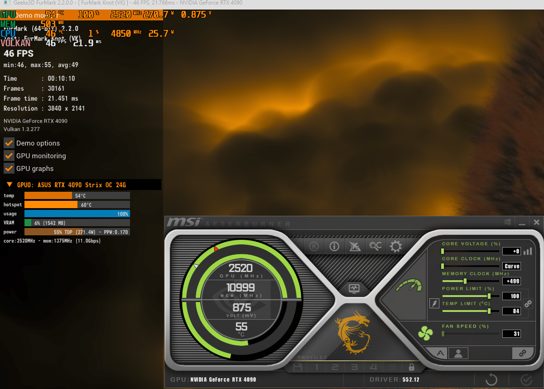This screenshot has height=389, width=544.
Task: Adjust the Fan Speed slider
Action: (x=471, y=334)
